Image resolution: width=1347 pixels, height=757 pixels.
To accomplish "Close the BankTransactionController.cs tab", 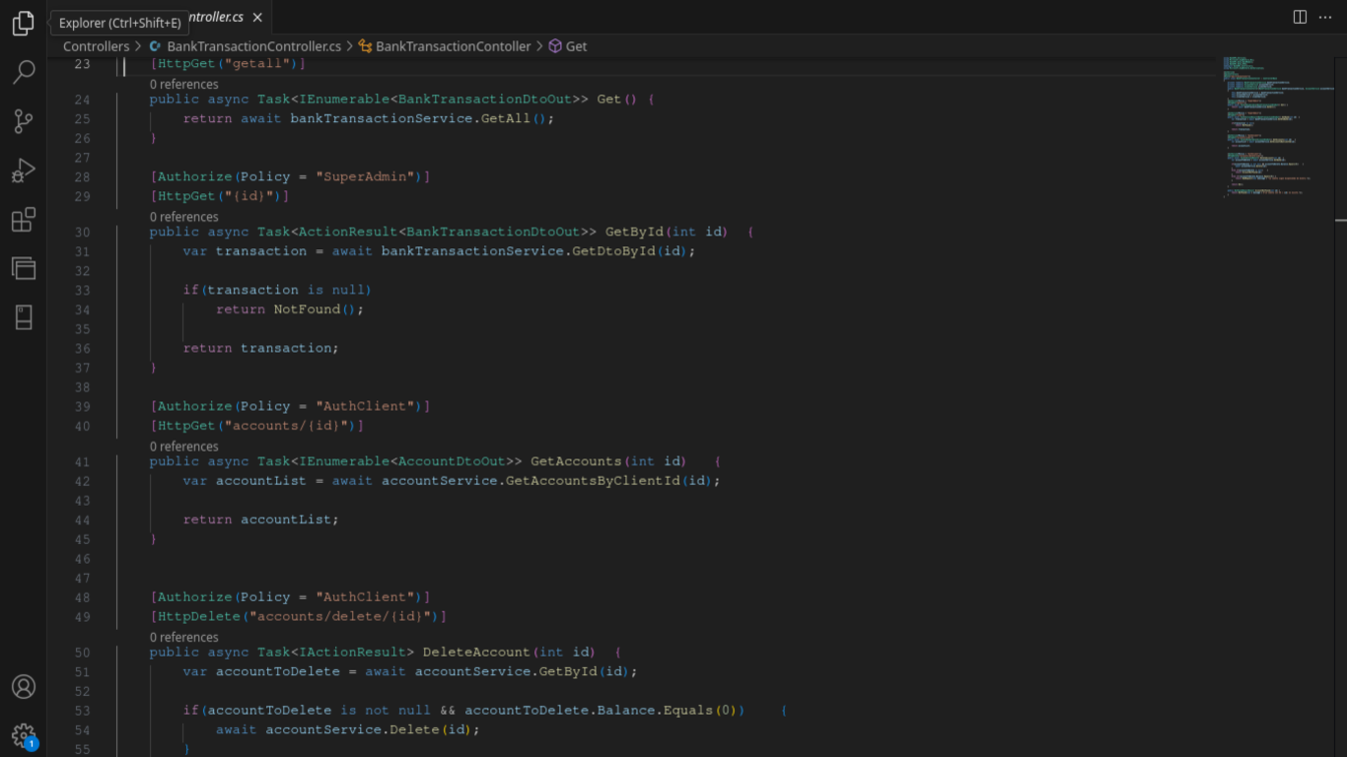I will coord(257,17).
